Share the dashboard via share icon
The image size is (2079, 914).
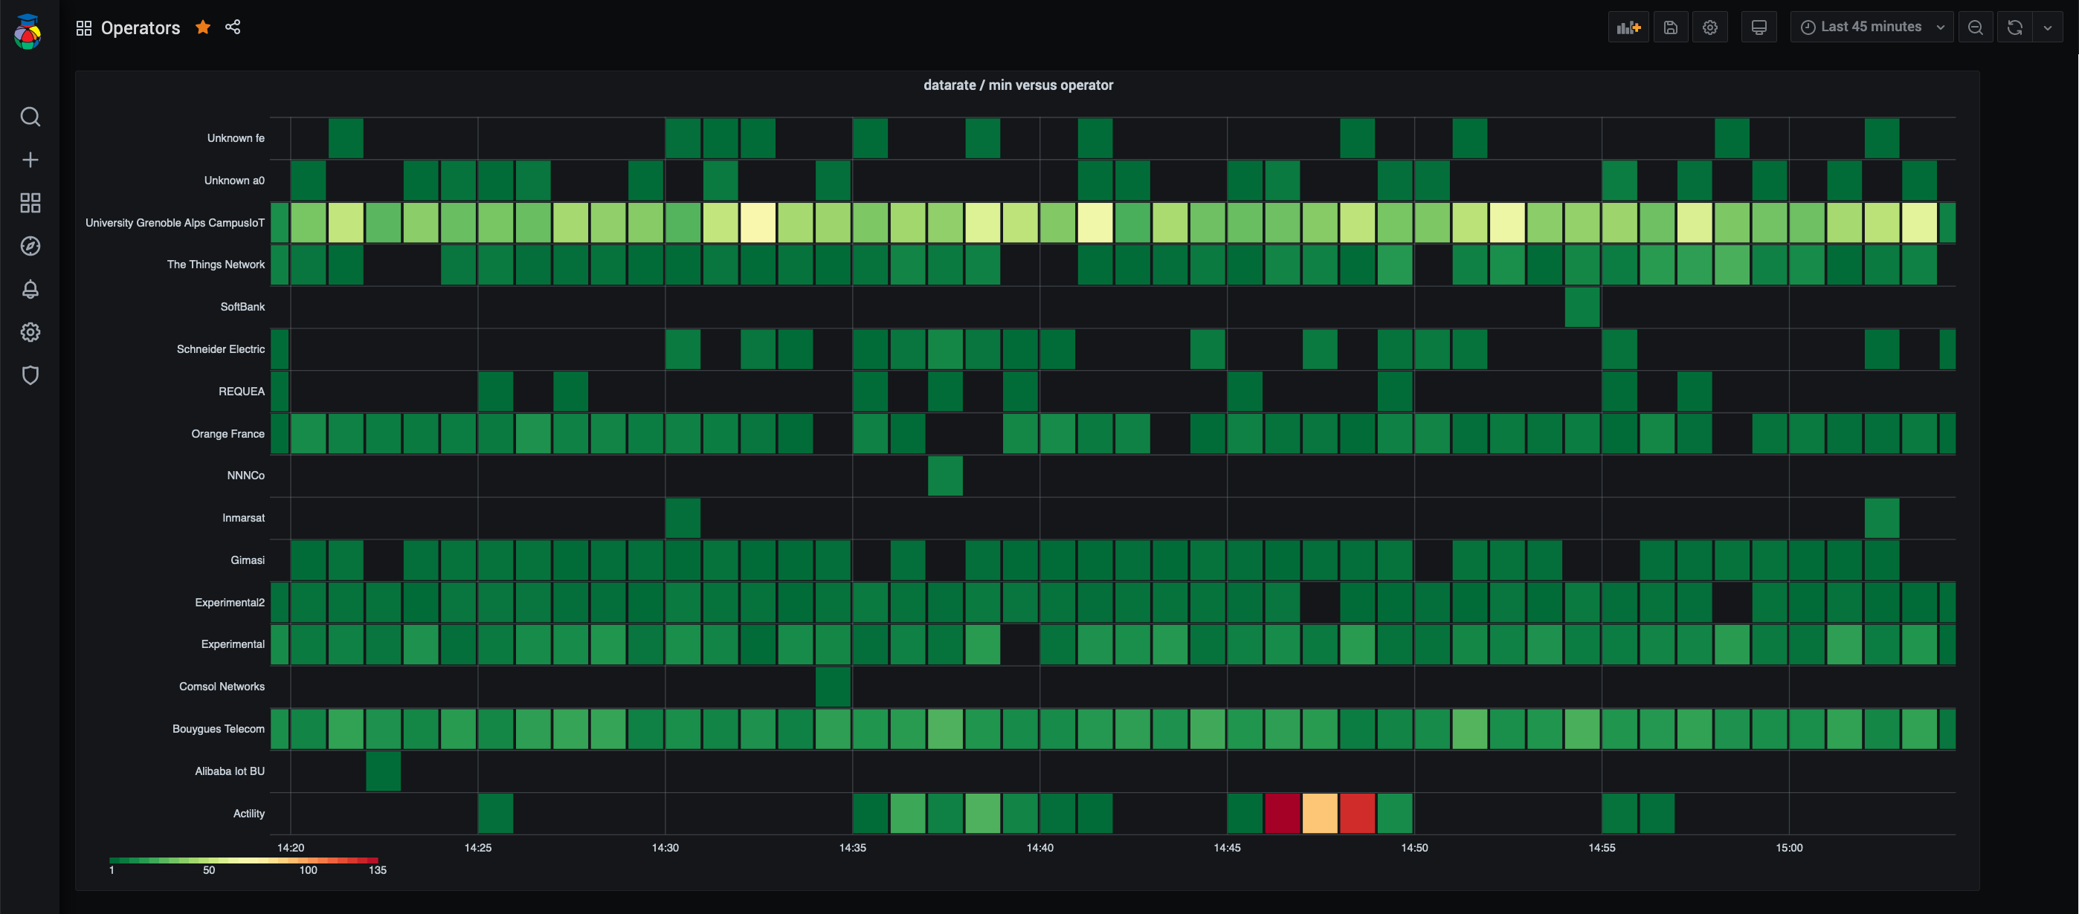[233, 27]
